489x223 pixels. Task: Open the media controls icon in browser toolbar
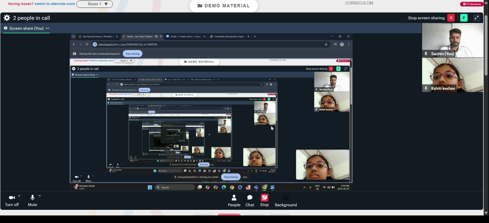335,45
